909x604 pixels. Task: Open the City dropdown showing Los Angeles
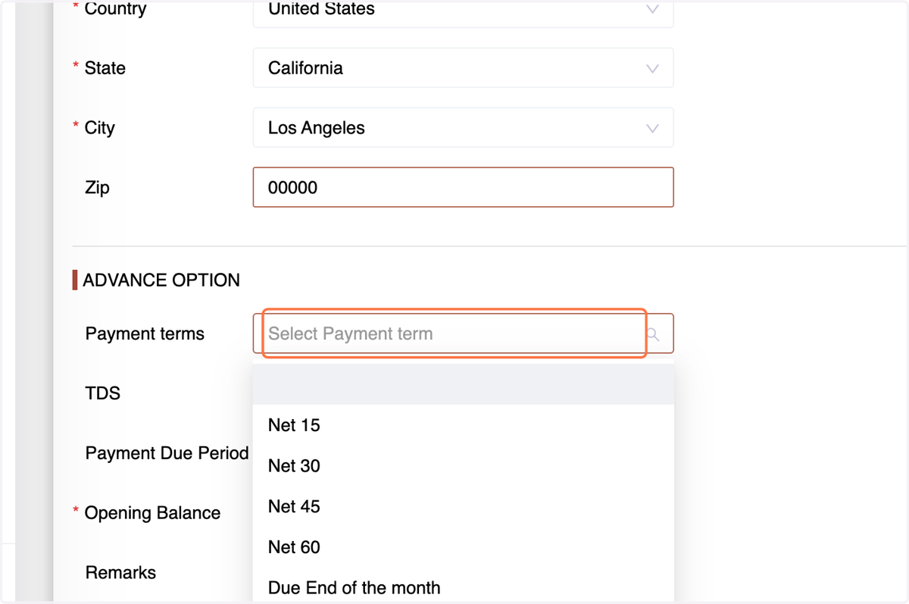[x=463, y=128]
